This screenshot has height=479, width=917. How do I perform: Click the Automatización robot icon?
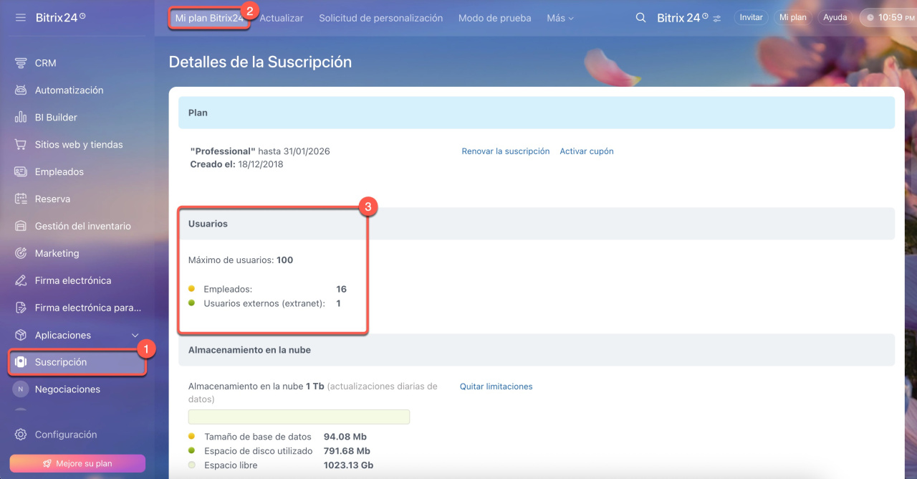coord(21,90)
